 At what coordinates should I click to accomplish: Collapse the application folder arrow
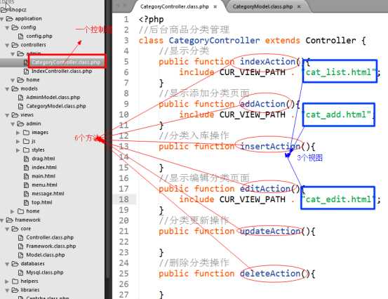coord(2,19)
